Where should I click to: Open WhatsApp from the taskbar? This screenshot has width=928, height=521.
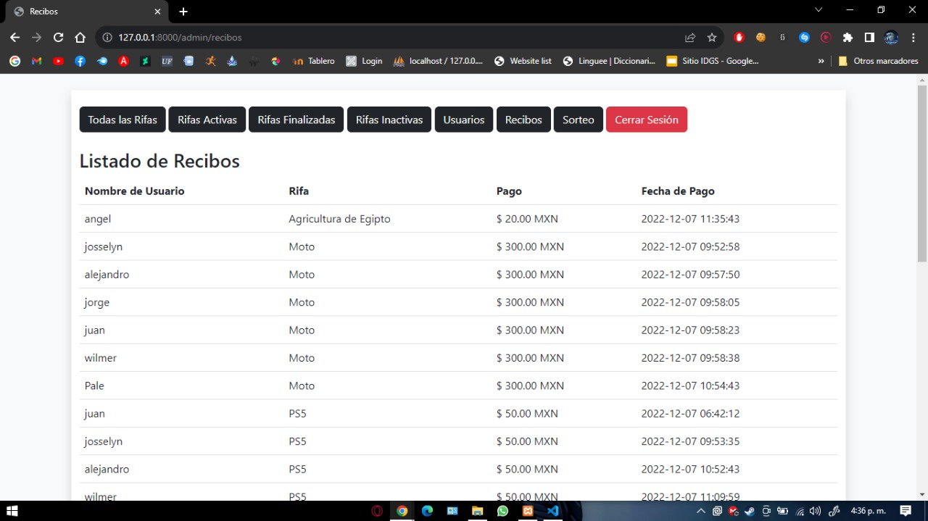[x=503, y=511]
